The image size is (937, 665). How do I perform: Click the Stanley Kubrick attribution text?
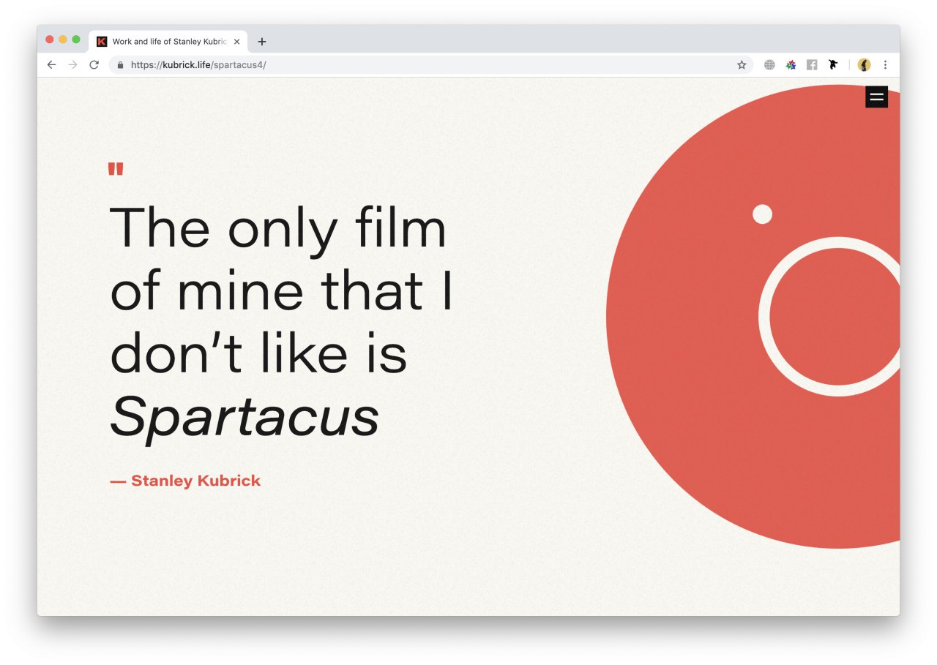pyautogui.click(x=185, y=481)
